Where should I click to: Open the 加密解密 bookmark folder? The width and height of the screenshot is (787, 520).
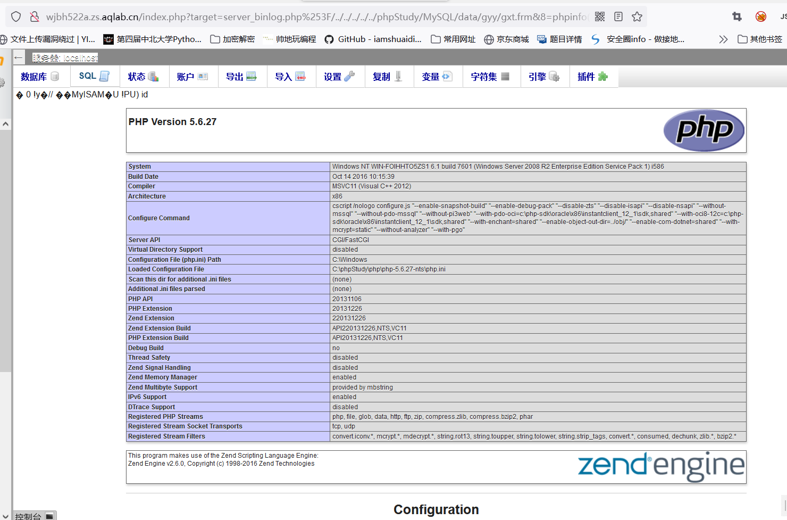(232, 39)
